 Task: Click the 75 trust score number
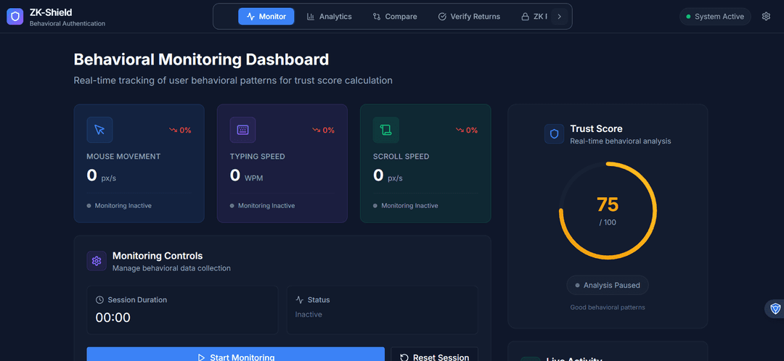(608, 204)
